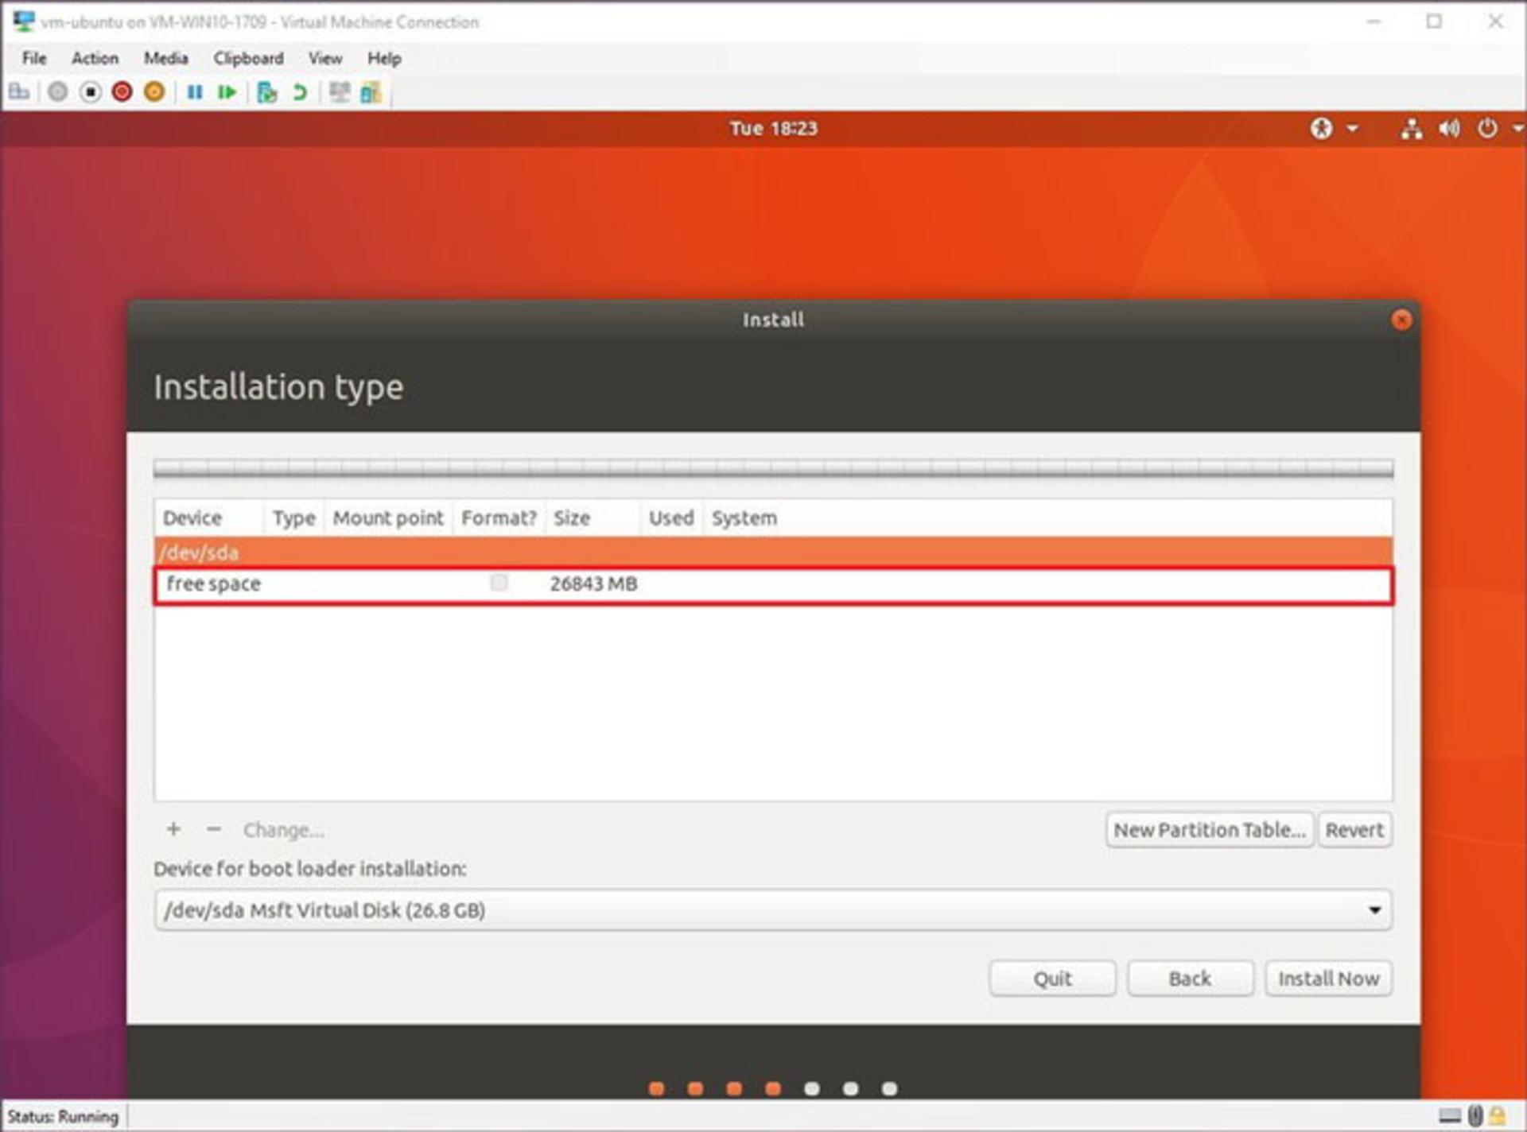Screen dimensions: 1527x1132
Task: Open the Clipboard menu
Action: 248,58
